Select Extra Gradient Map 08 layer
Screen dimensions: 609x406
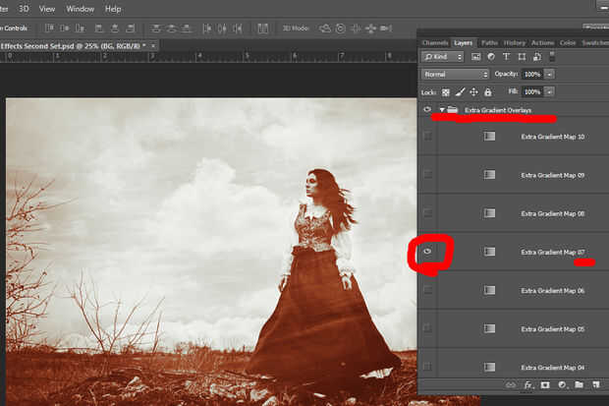tap(553, 213)
